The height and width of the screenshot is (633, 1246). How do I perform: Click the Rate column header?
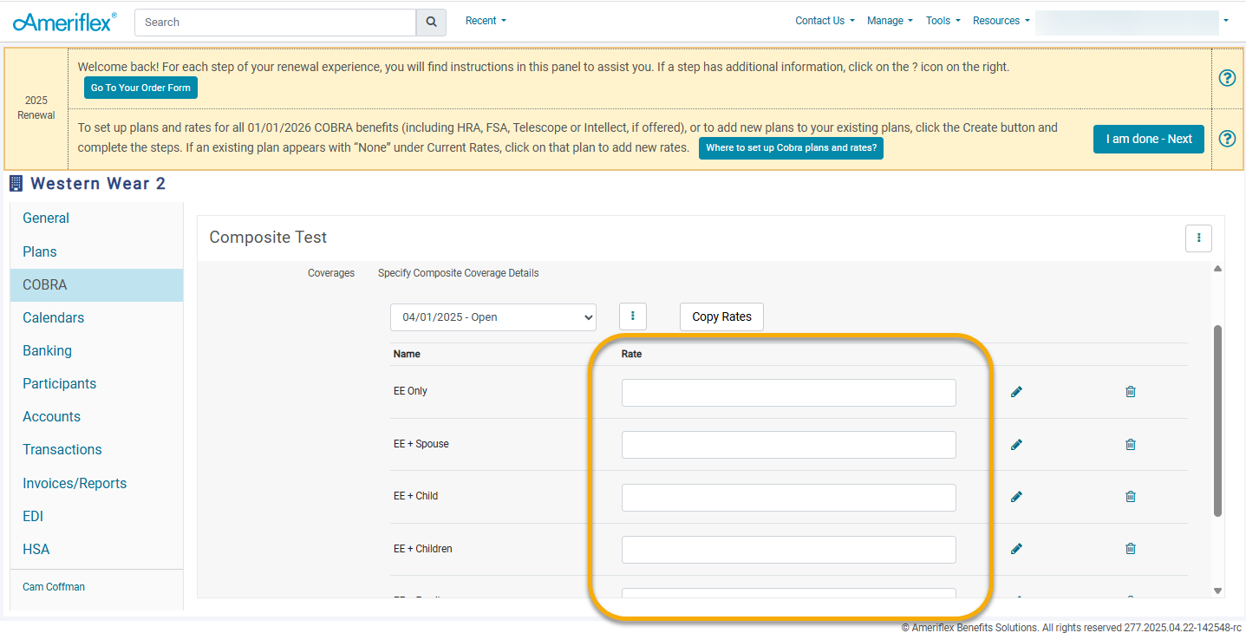coord(631,354)
